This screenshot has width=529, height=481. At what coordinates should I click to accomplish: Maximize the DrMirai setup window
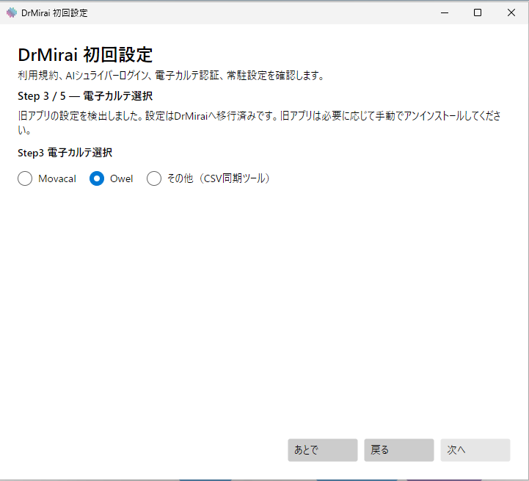pyautogui.click(x=478, y=12)
